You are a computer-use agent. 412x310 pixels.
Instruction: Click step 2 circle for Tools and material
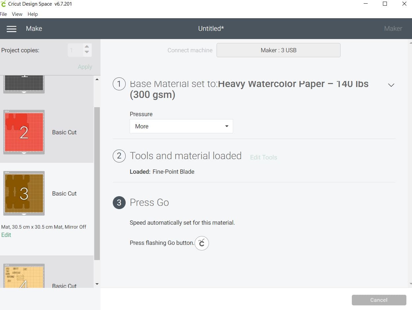[x=119, y=156]
